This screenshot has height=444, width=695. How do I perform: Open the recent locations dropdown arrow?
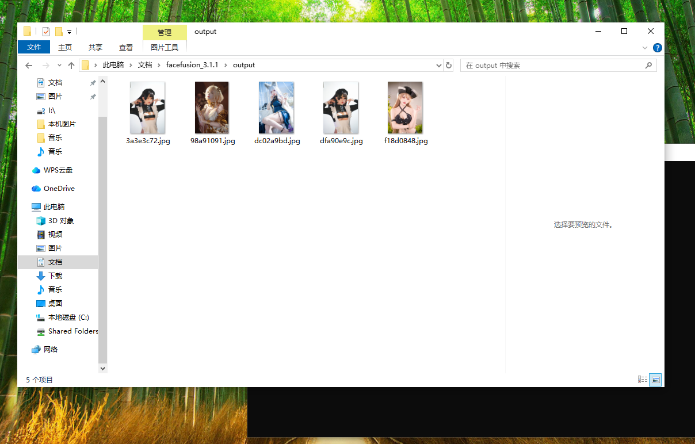tap(59, 66)
